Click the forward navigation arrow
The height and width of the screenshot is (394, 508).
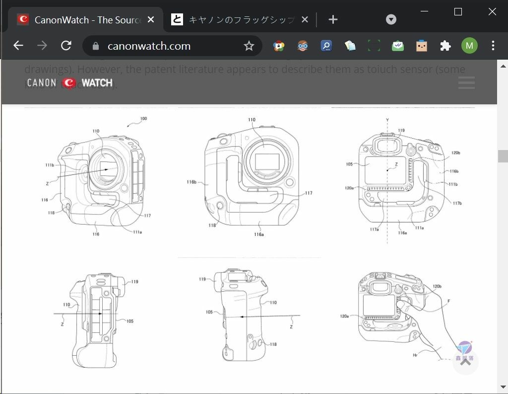[x=42, y=46]
